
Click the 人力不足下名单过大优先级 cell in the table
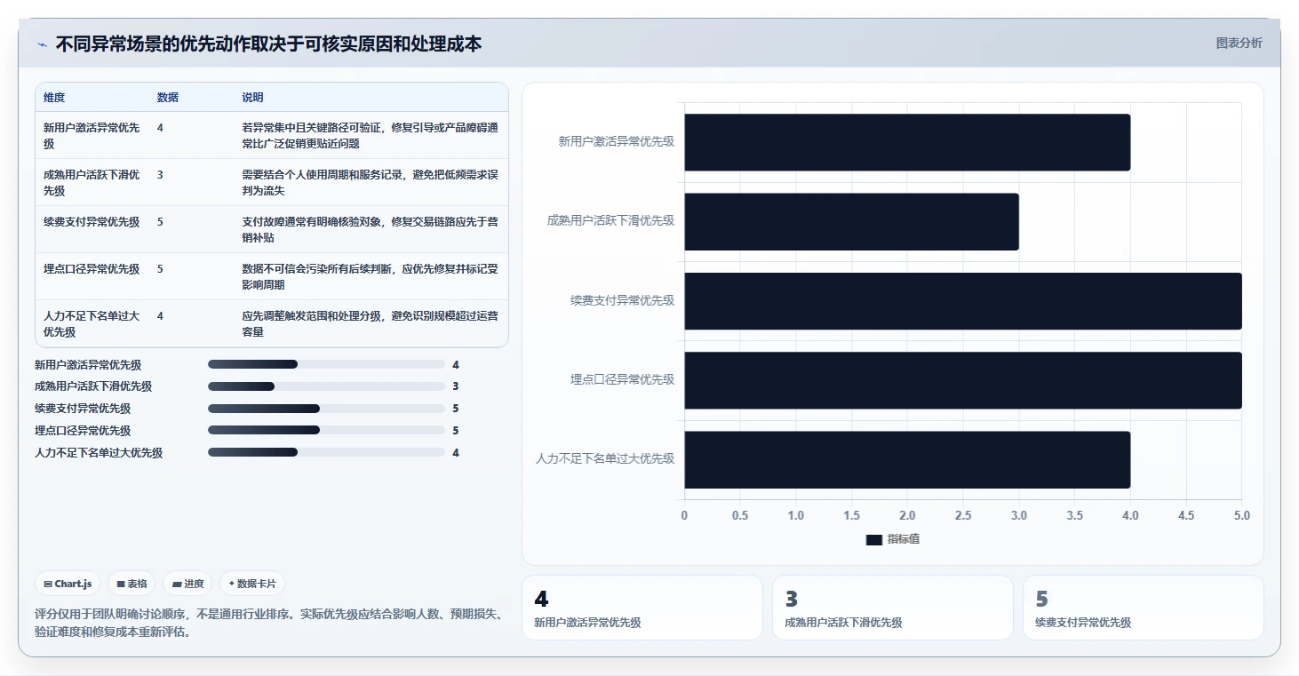click(x=92, y=323)
